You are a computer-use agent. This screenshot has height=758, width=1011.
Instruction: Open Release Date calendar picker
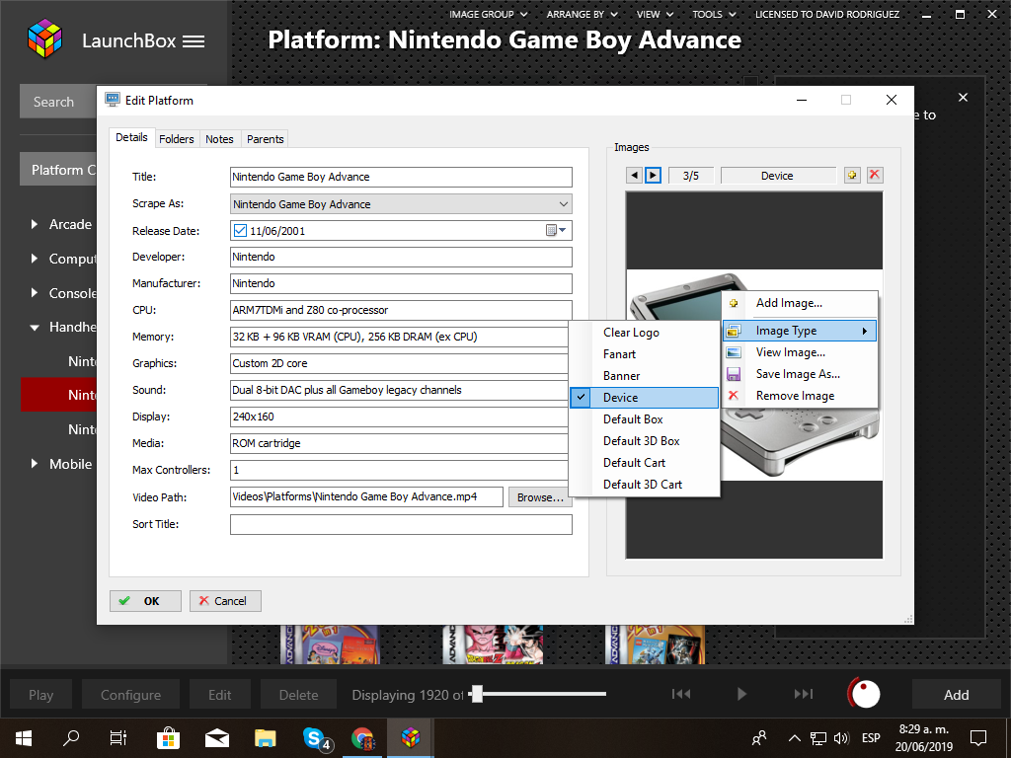point(556,230)
